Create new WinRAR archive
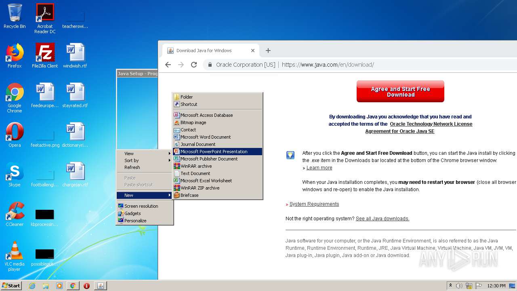This screenshot has width=517, height=291. tap(218, 166)
